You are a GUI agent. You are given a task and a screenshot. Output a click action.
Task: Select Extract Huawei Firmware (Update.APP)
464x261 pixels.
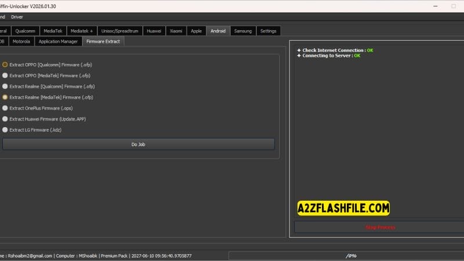(5, 119)
